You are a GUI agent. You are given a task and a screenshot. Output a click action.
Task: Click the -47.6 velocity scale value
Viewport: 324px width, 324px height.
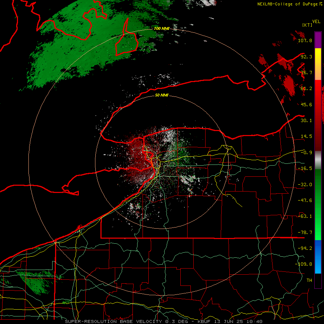pos(305,201)
